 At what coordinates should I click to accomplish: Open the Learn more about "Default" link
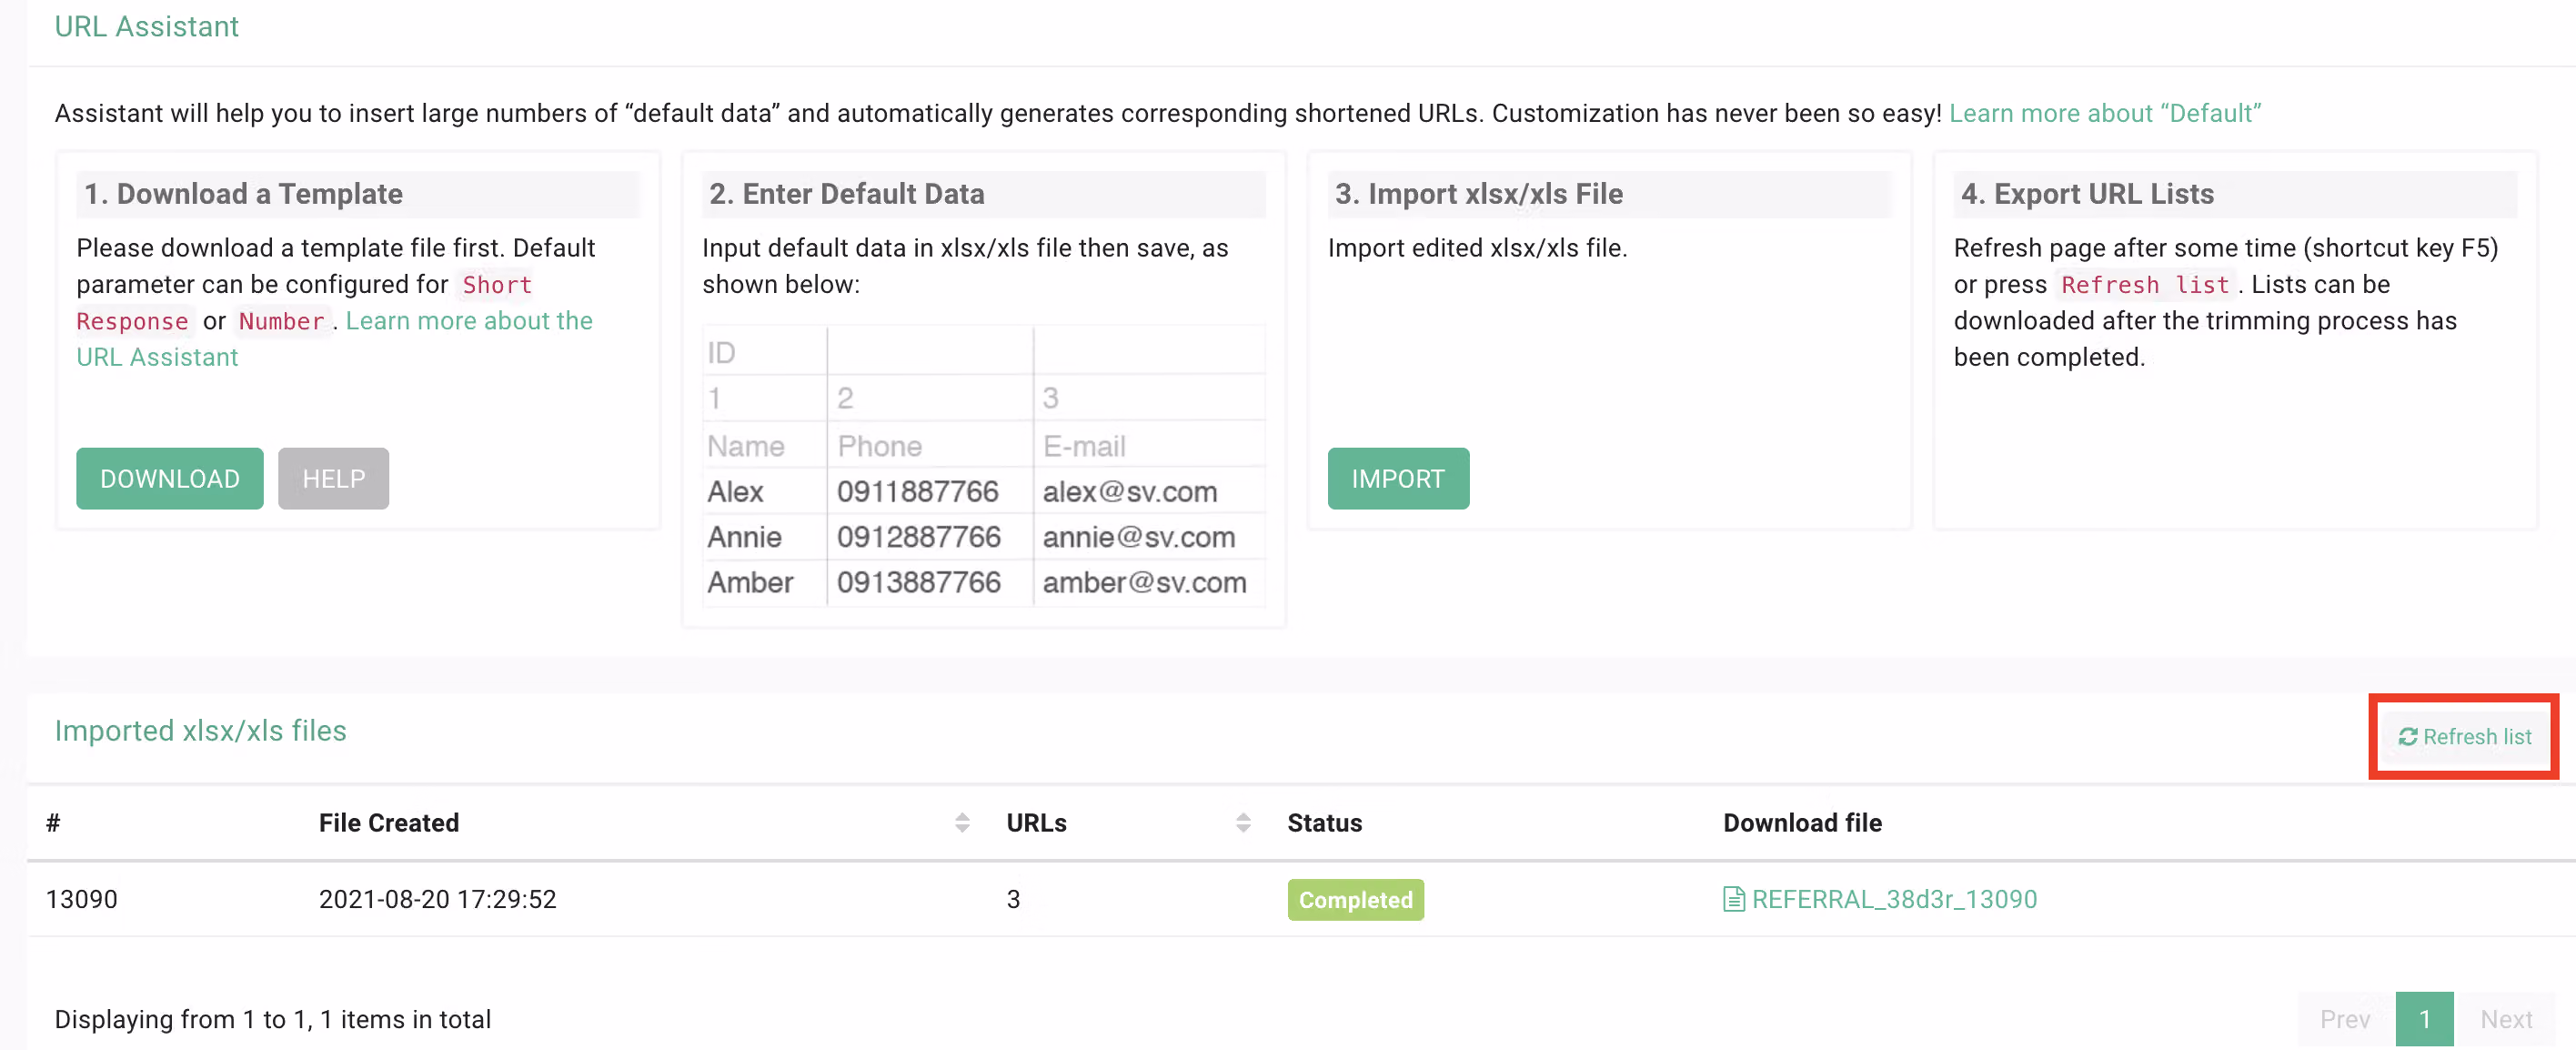point(2104,113)
